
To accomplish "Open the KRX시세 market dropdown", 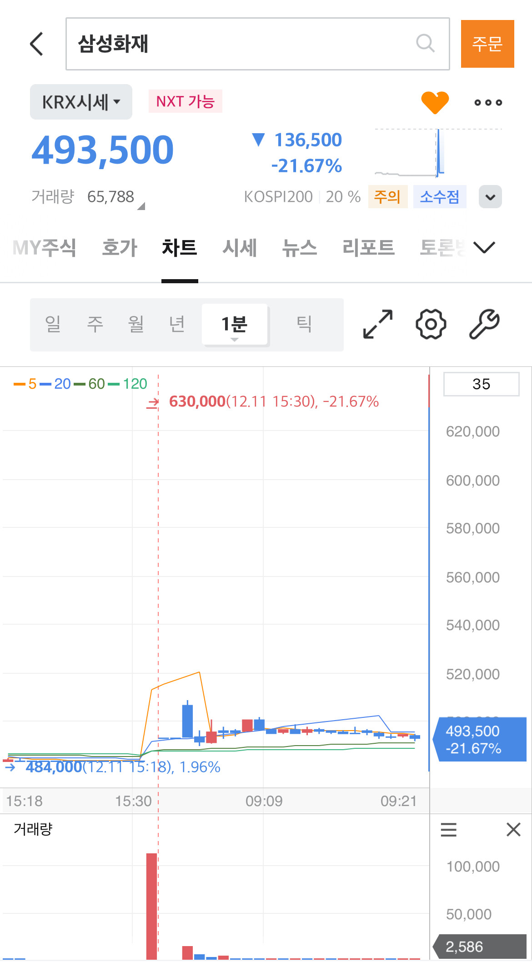I will [x=81, y=102].
